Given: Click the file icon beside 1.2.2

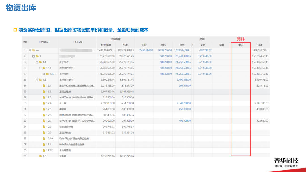Looking at the screenshot, I should coord(44,91).
